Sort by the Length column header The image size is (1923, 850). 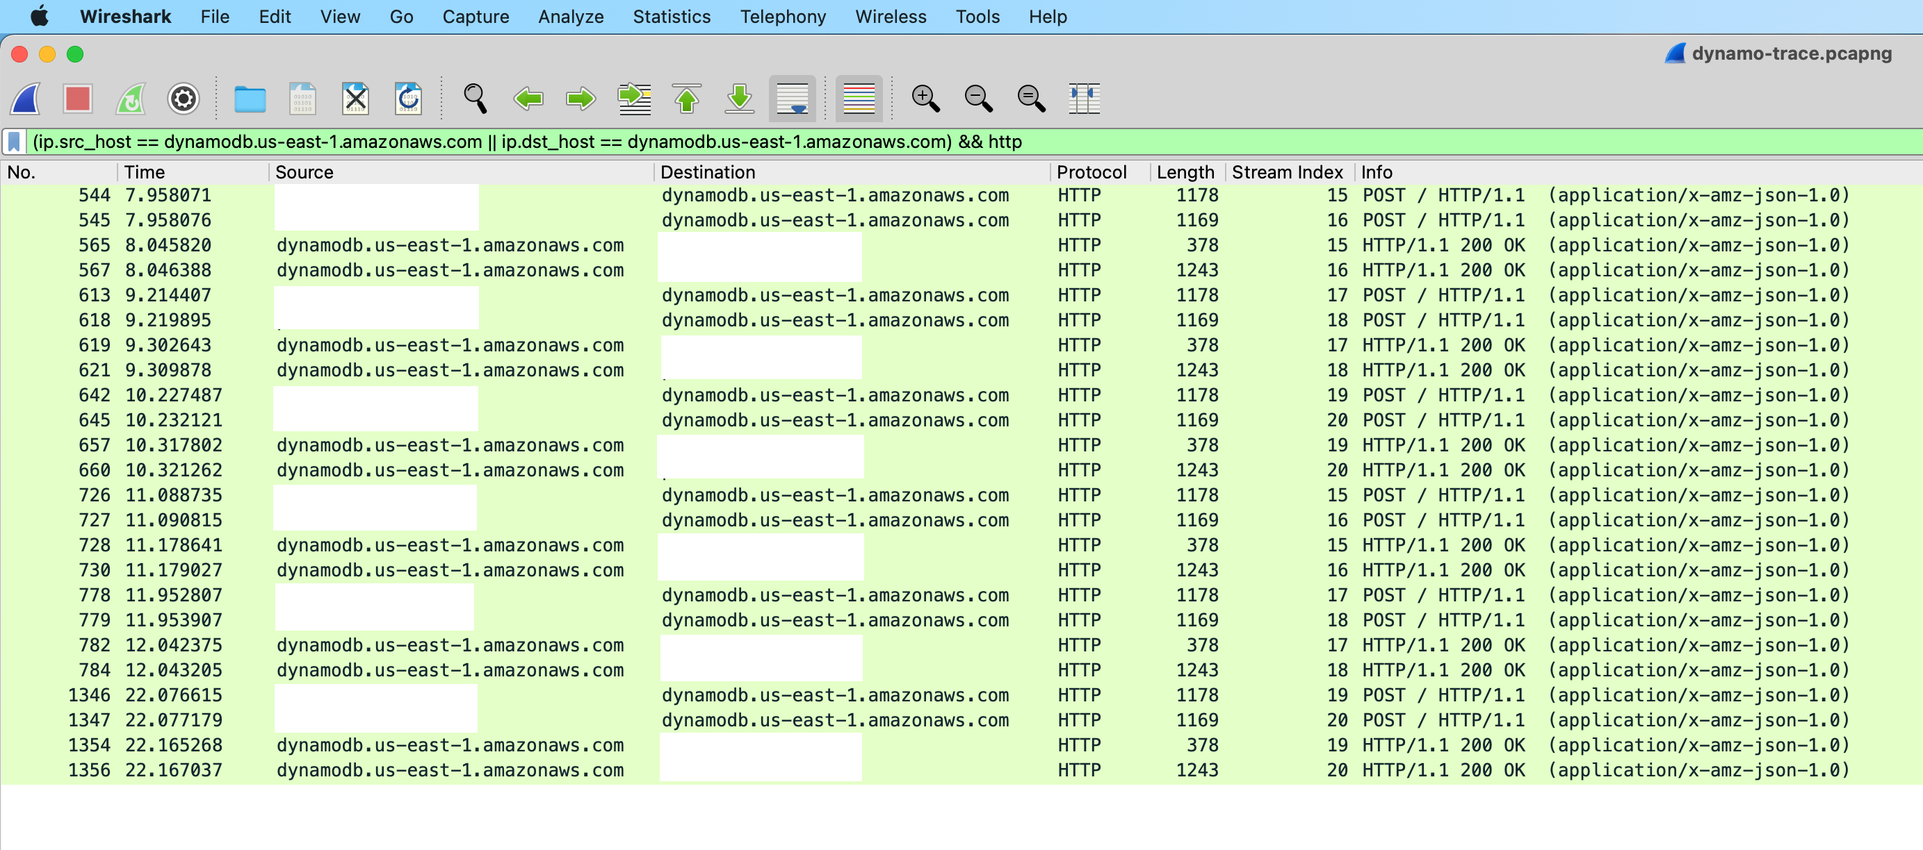pos(1187,172)
